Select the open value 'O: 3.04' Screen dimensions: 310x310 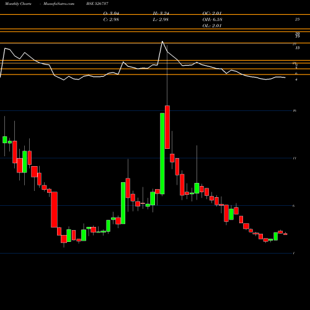111,13
